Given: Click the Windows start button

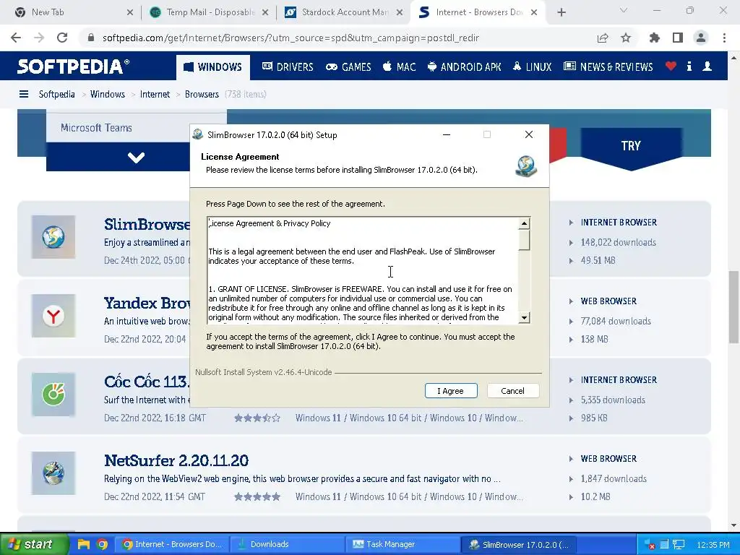Looking at the screenshot, I should coord(35,544).
